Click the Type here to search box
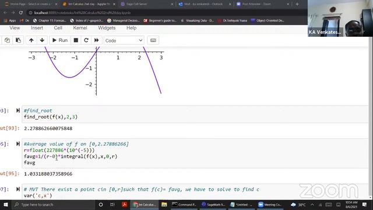373x210 pixels. click(54, 205)
